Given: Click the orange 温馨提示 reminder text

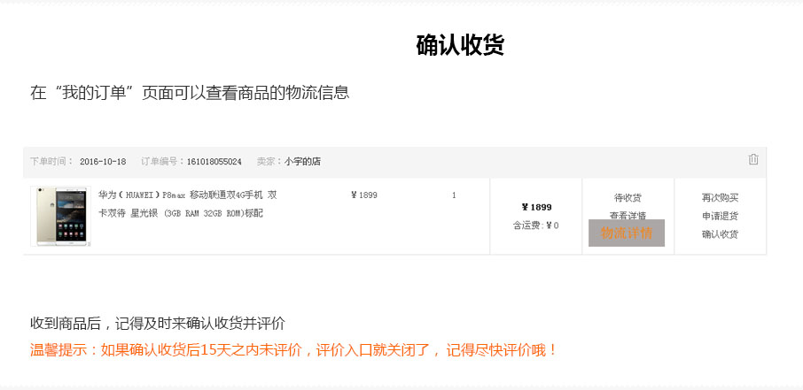Looking at the screenshot, I should click(x=293, y=350).
